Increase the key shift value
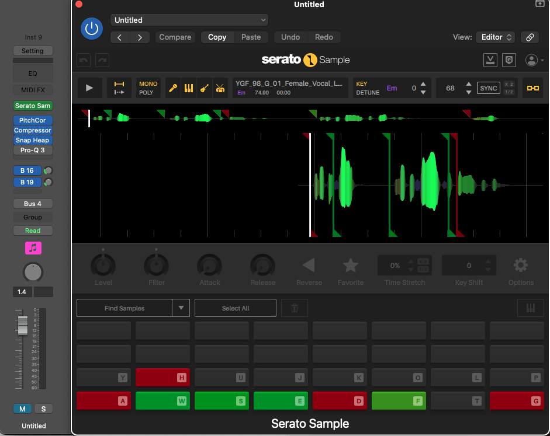The width and height of the screenshot is (550, 436). click(x=423, y=84)
